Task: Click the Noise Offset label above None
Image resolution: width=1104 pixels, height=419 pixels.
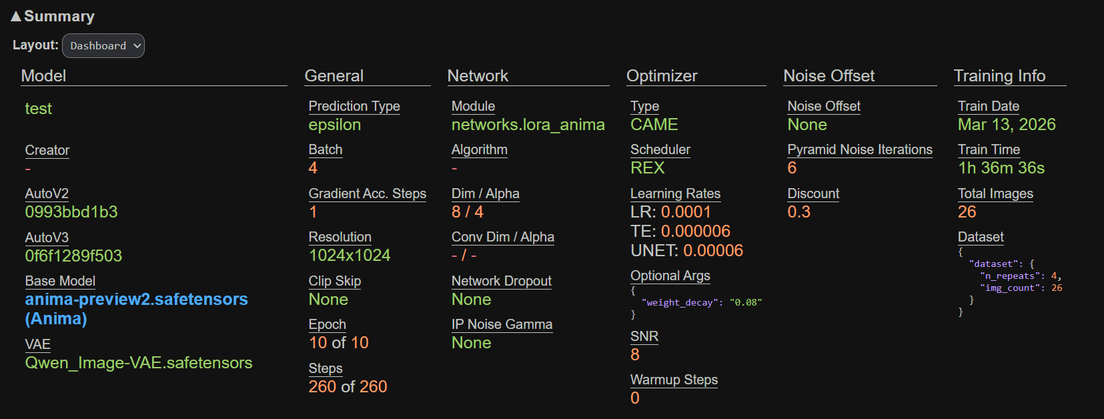Action: click(x=824, y=106)
